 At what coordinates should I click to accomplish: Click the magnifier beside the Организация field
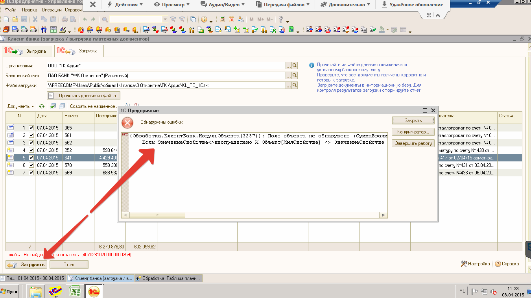click(x=294, y=66)
